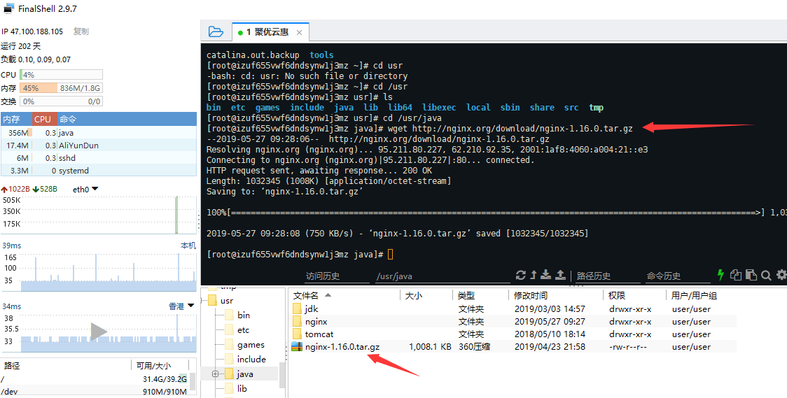Select games folder in directory tree
This screenshot has height=398, width=787.
(251, 345)
